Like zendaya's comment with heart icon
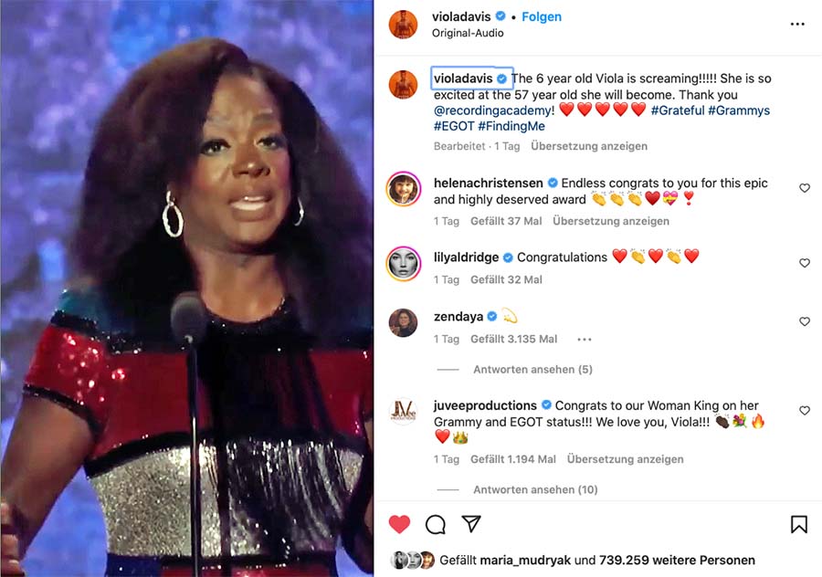Image resolution: width=822 pixels, height=577 pixels. (804, 321)
